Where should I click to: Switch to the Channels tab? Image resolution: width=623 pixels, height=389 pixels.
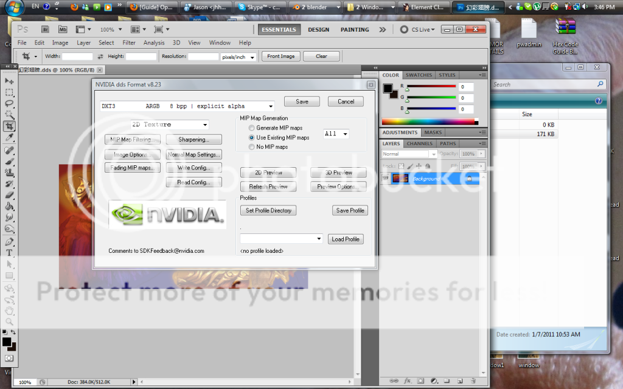coord(419,144)
